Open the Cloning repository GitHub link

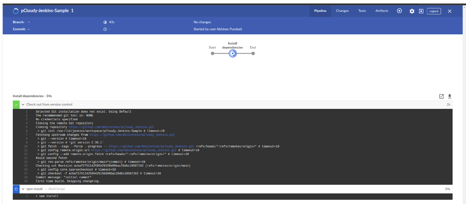coord(111,127)
